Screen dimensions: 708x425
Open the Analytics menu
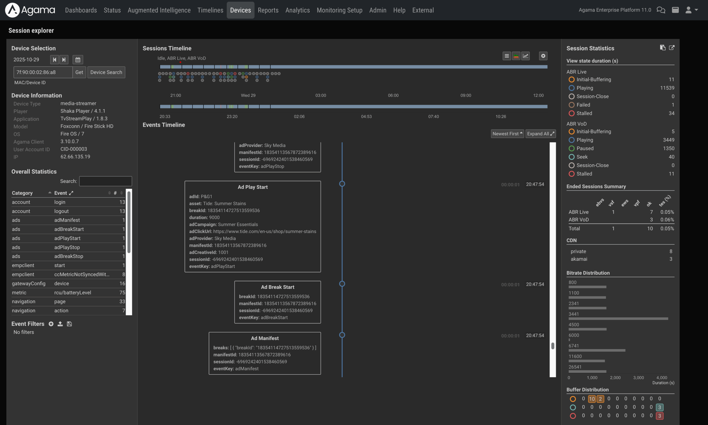click(297, 10)
